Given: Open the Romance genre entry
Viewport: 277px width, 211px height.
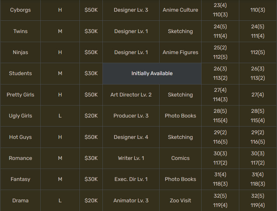Looking at the screenshot, I should [20, 158].
